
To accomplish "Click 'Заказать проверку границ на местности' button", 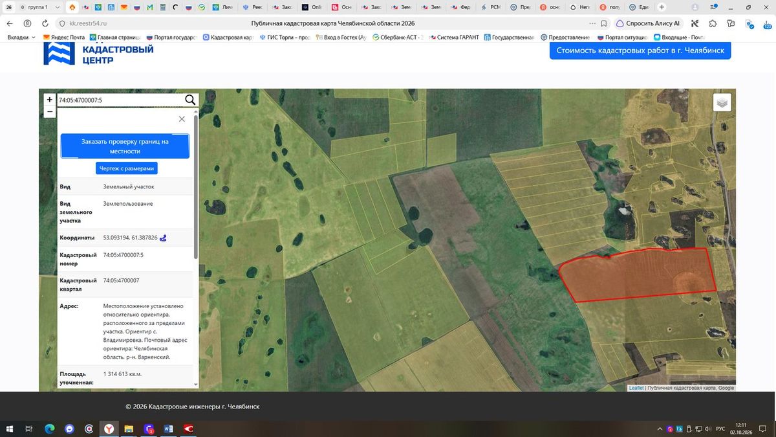I will (125, 146).
